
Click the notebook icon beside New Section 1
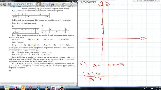[x=136, y=0]
